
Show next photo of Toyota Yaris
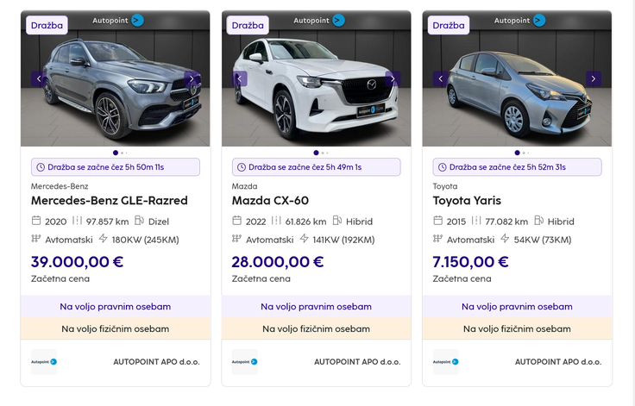(x=594, y=78)
